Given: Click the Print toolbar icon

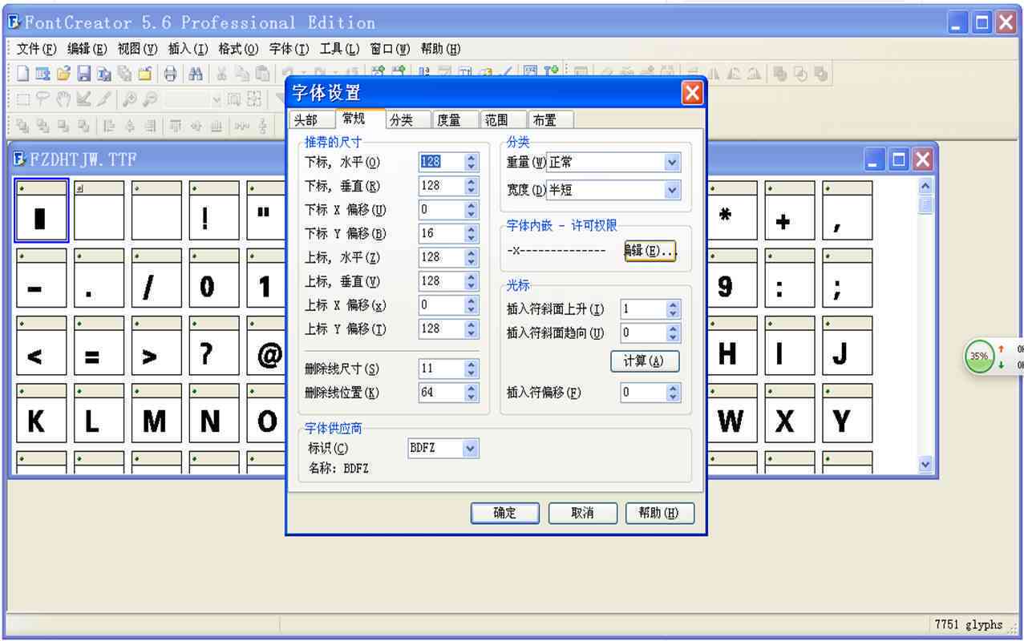Looking at the screenshot, I should pos(170,74).
